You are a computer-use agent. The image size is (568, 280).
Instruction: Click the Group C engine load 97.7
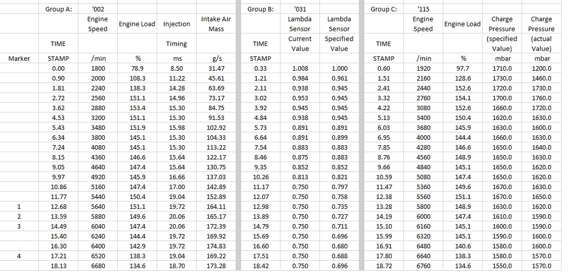[462, 68]
